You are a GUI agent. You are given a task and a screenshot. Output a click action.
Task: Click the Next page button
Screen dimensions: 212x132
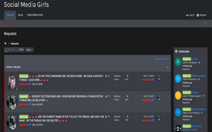point(29,50)
